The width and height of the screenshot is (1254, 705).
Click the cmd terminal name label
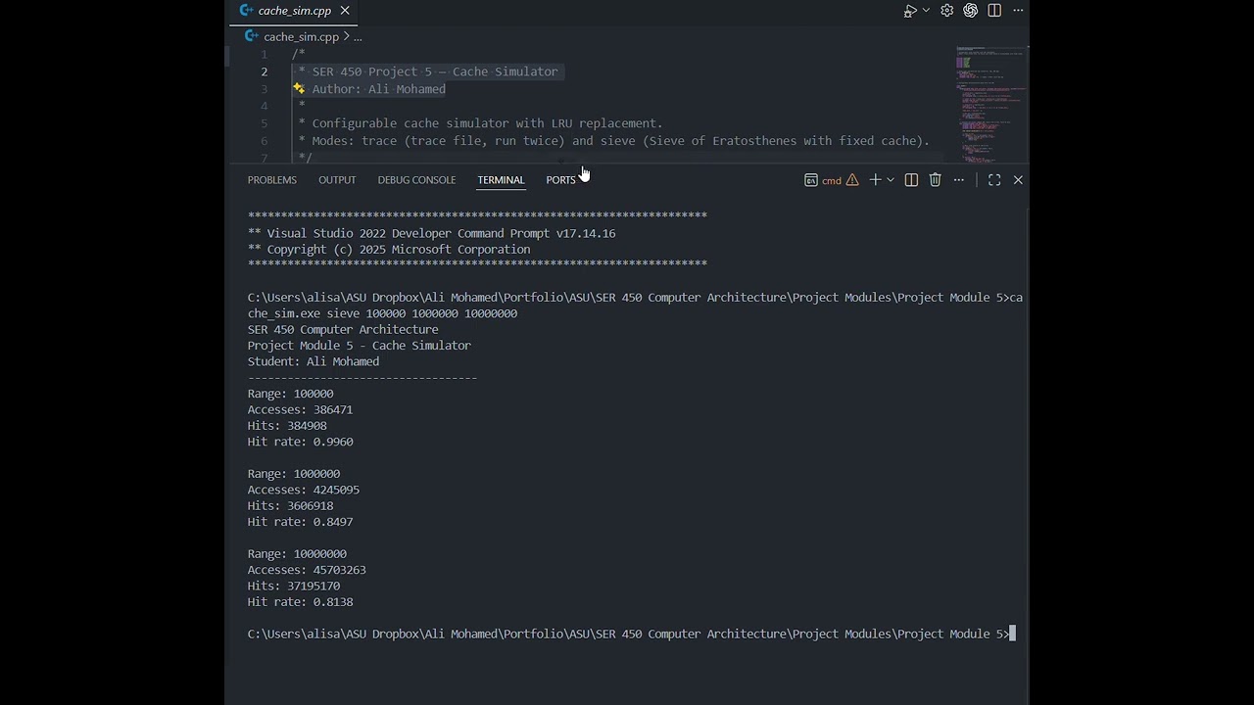831,180
